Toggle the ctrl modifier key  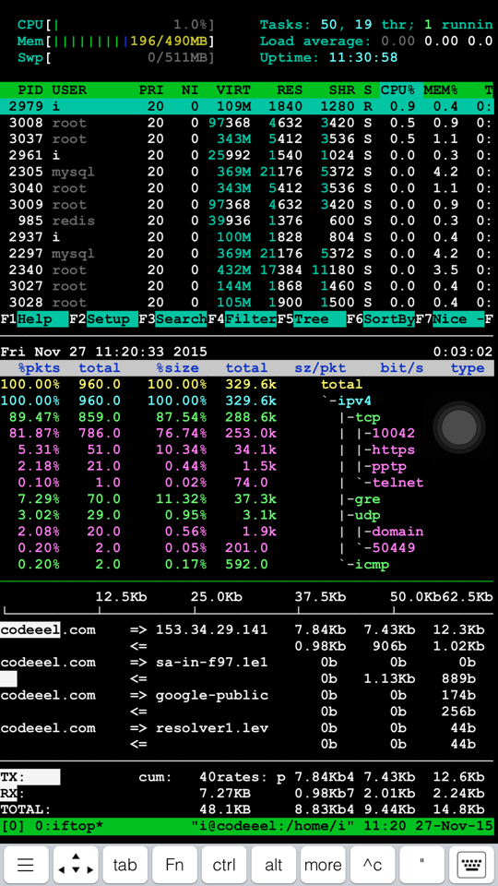click(x=223, y=865)
